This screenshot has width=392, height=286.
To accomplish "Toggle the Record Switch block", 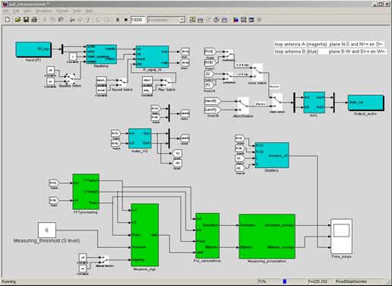I will (x=122, y=82).
